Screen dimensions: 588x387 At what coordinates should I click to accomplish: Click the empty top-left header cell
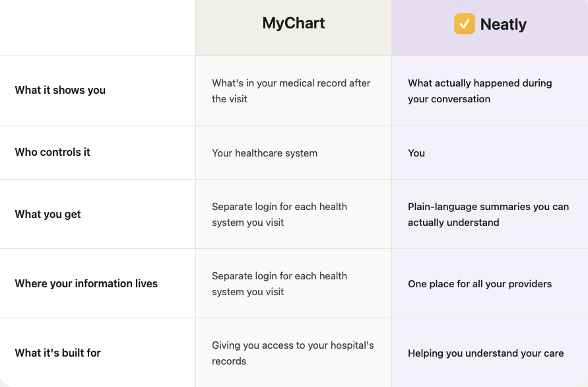tap(98, 28)
